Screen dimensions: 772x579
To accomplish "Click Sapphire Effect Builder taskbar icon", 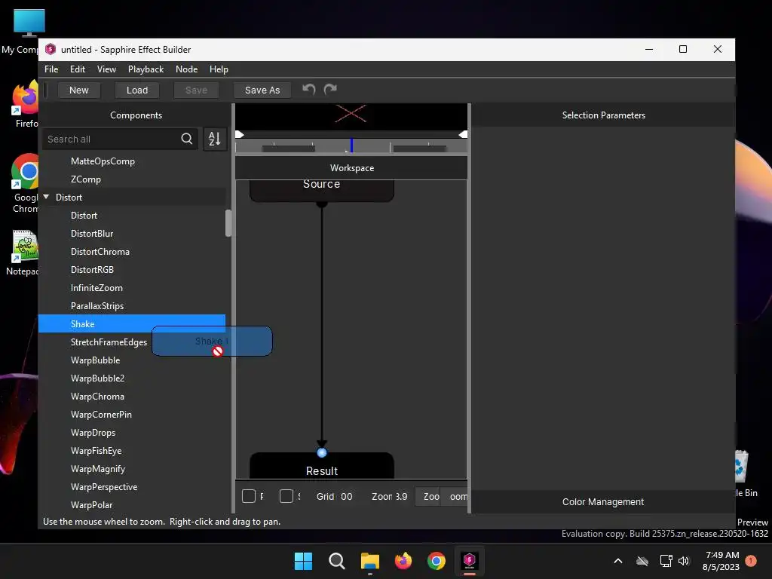I will [x=469, y=561].
